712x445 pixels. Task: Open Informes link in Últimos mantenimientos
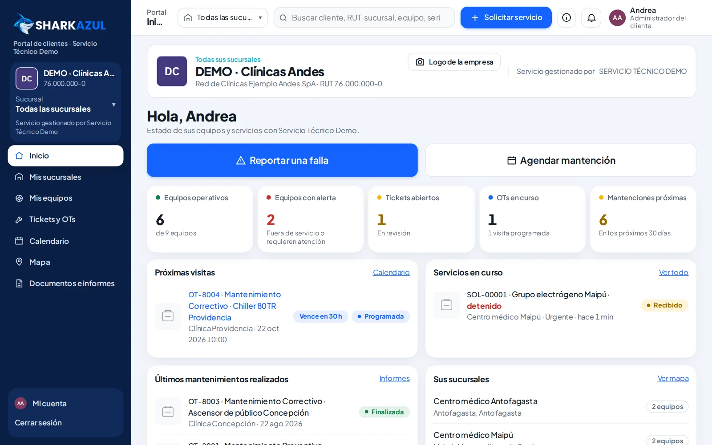394,378
